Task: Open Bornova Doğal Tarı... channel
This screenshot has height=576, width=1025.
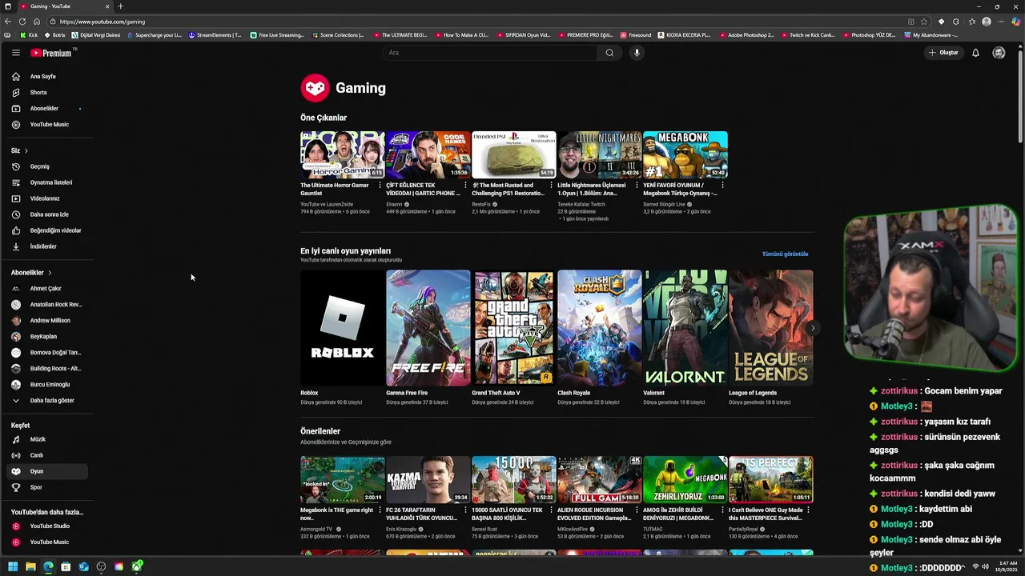Action: [x=46, y=353]
